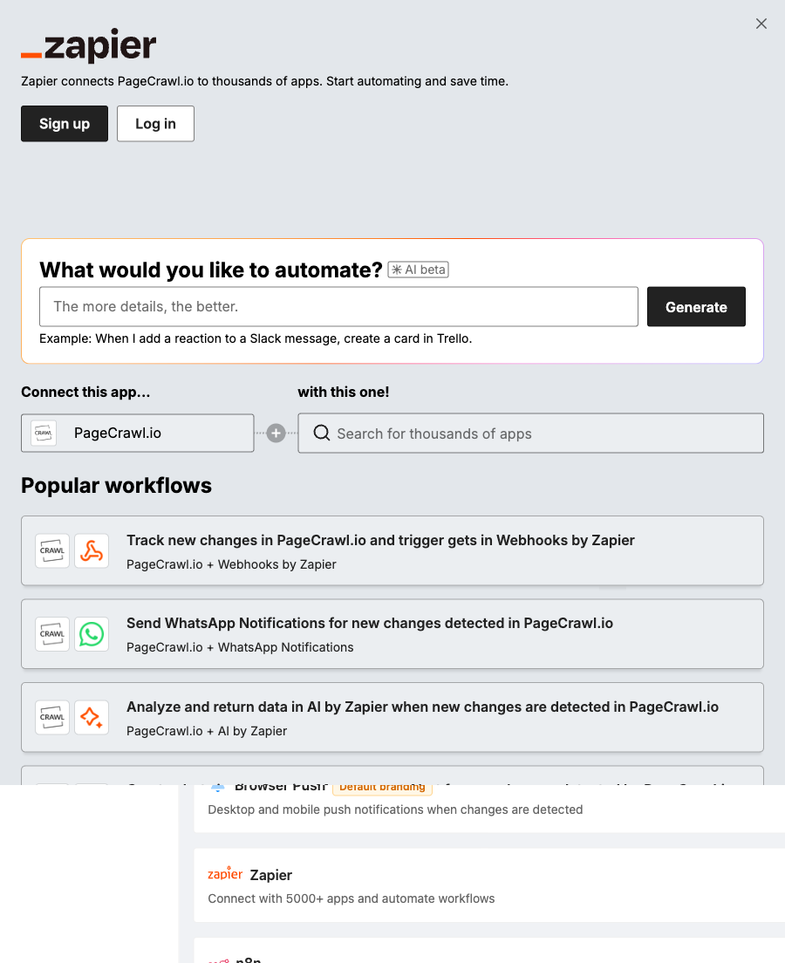Click 'PageCrawl.io + Webhooks by Zapier' subtitle
Image resolution: width=785 pixels, height=963 pixels.
[x=231, y=564]
